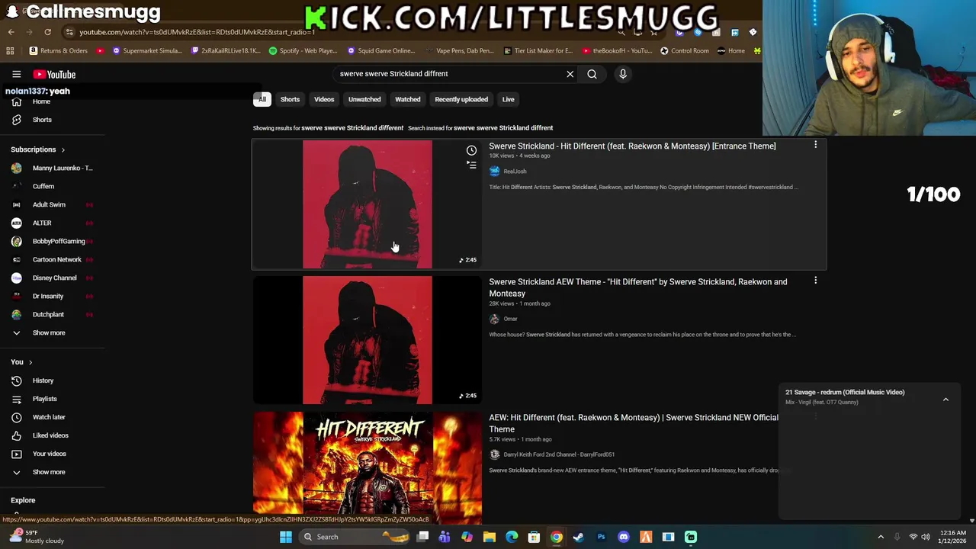Viewport: 976px width, 549px height.
Task: Open the YouTube hamburger guide menu
Action: coord(16,74)
